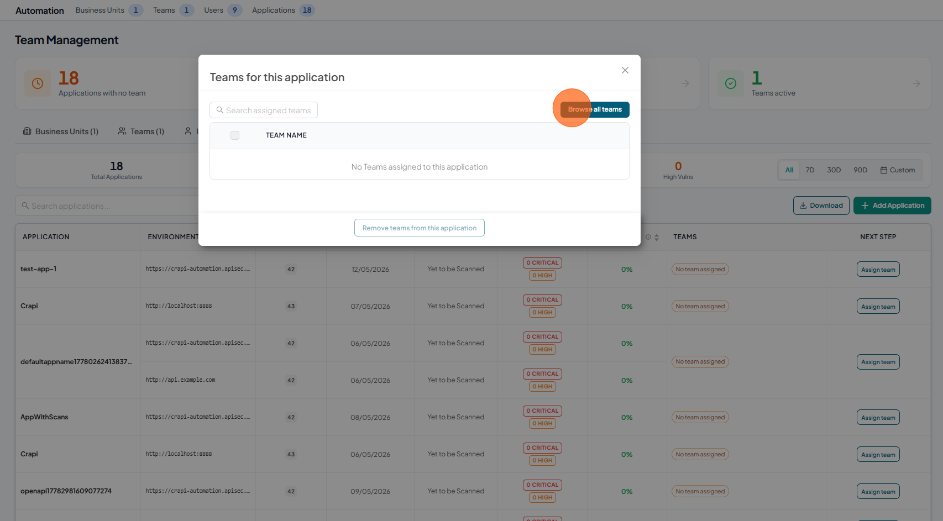
Task: Open the Business Units tab in top navigation
Action: 109,10
